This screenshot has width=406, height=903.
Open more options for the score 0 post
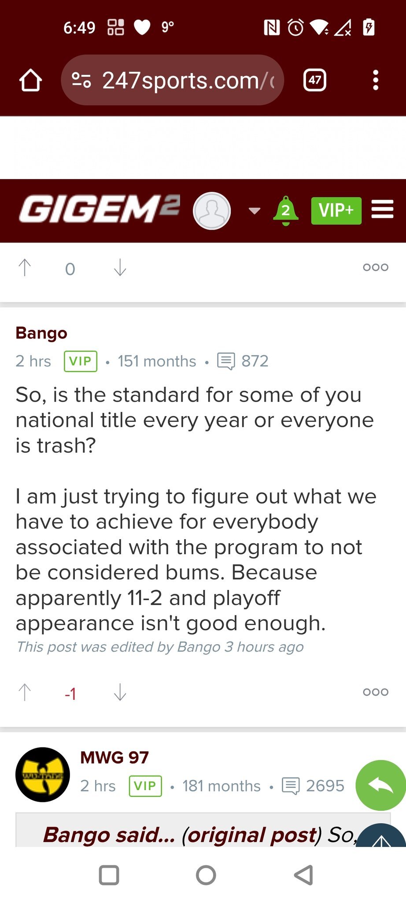click(x=375, y=267)
